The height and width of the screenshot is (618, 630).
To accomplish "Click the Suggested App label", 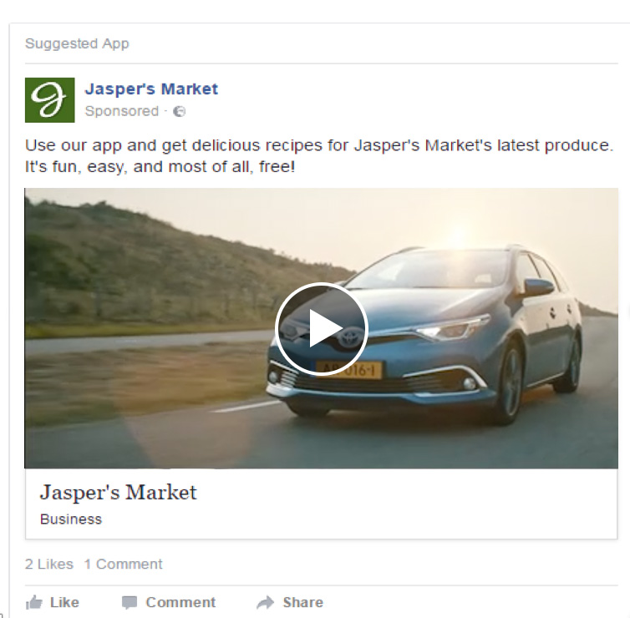I will coord(77,43).
